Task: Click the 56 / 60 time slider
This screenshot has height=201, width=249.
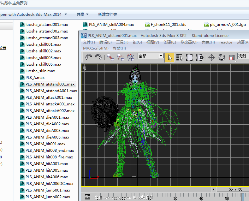Action: tap(235, 189)
